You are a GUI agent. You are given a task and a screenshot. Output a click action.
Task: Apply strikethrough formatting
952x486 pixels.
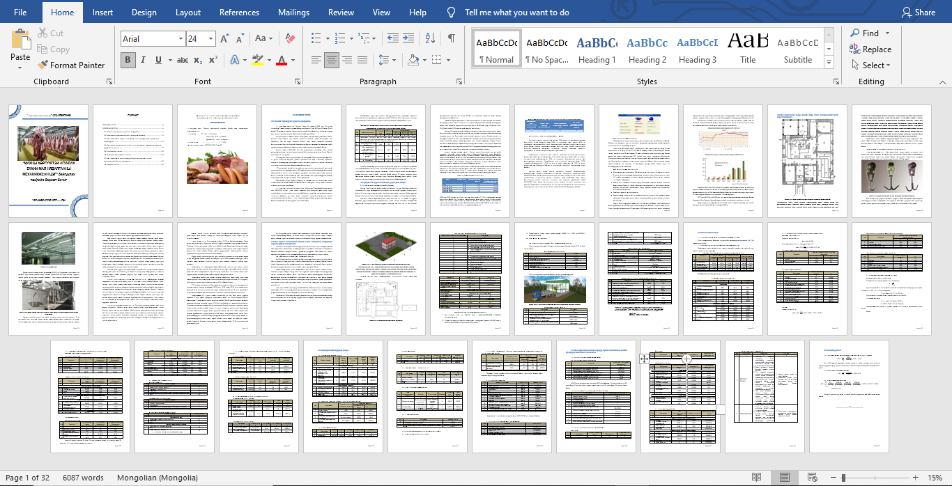tap(183, 61)
